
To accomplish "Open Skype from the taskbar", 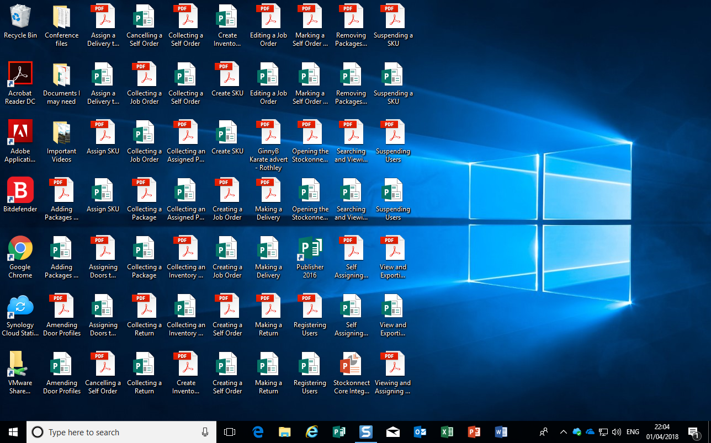I will 366,432.
